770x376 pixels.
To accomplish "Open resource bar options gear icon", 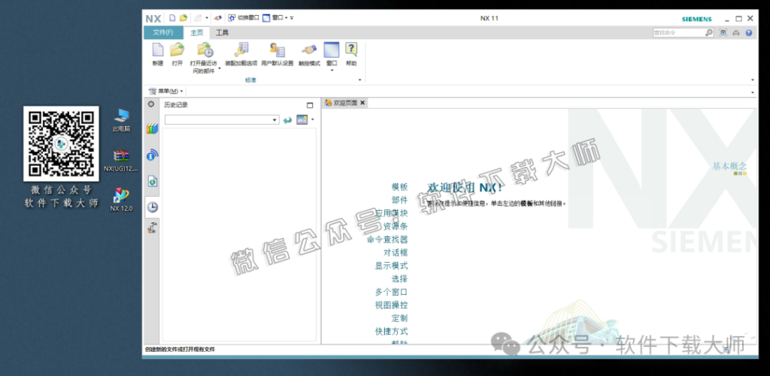I will pos(151,104).
